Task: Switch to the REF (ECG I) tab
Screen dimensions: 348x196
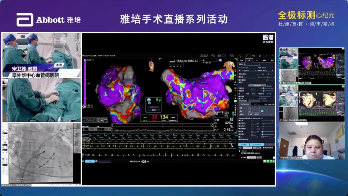Action: (244, 104)
